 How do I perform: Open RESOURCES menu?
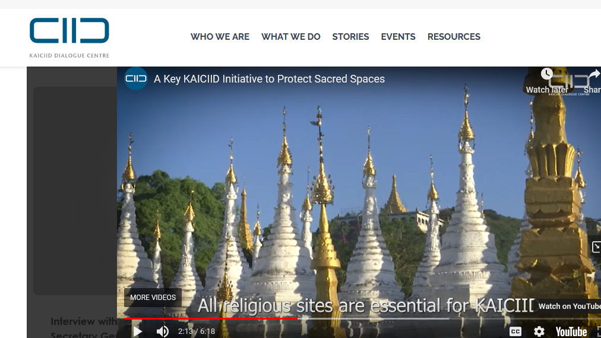coord(454,37)
